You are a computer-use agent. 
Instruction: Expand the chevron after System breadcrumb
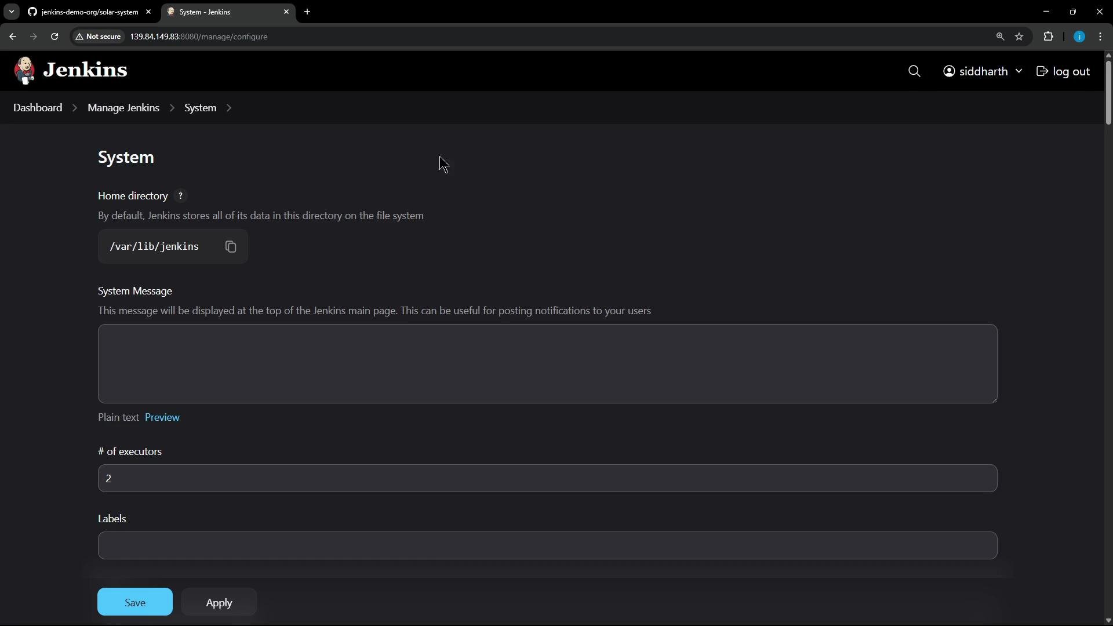click(x=229, y=108)
